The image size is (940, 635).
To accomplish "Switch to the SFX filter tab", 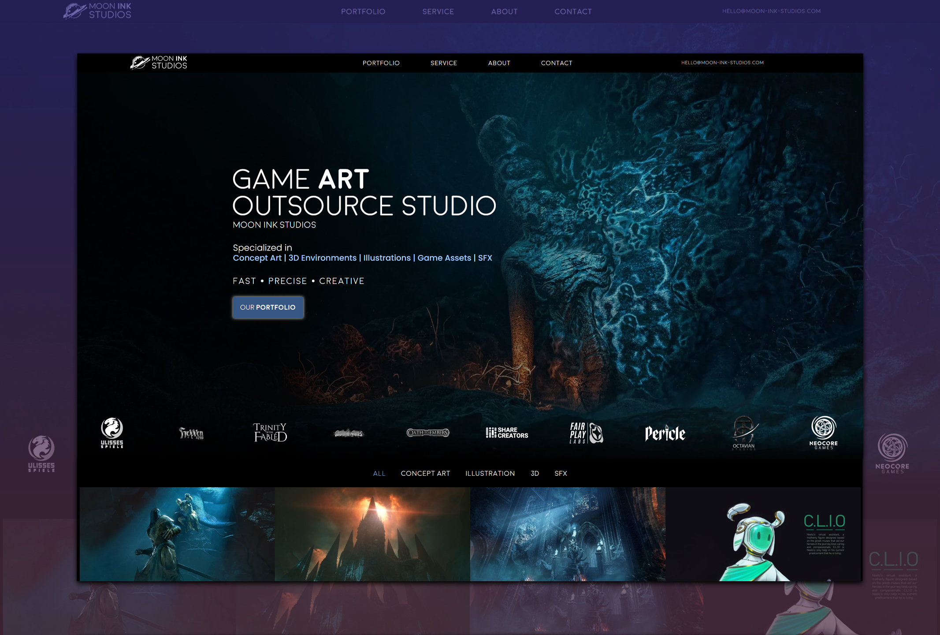I will pyautogui.click(x=561, y=473).
